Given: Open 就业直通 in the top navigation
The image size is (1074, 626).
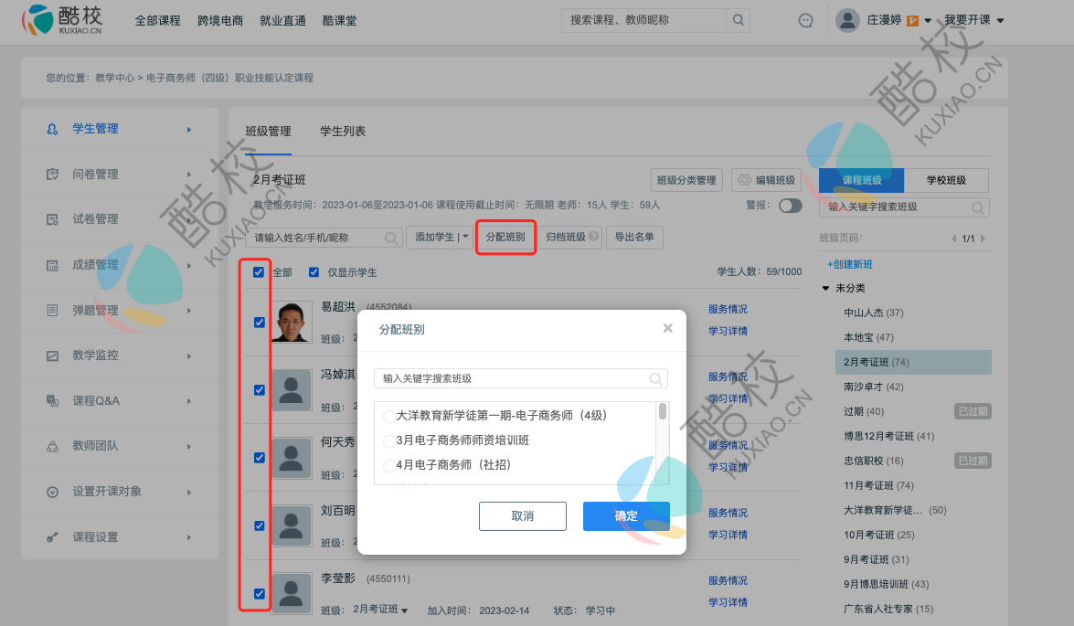Looking at the screenshot, I should pyautogui.click(x=282, y=20).
